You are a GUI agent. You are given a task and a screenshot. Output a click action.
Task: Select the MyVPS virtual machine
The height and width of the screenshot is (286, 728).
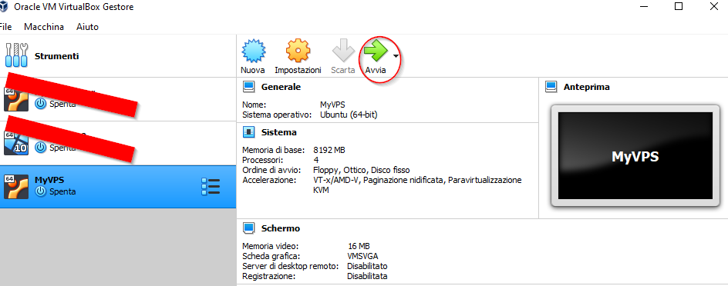(x=118, y=187)
